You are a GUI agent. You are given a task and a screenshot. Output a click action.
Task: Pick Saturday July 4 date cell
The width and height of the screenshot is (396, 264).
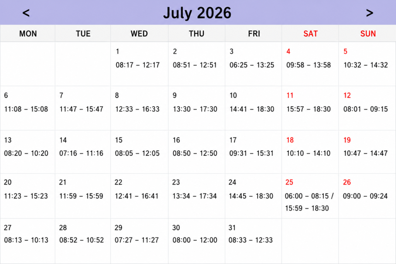point(310,64)
